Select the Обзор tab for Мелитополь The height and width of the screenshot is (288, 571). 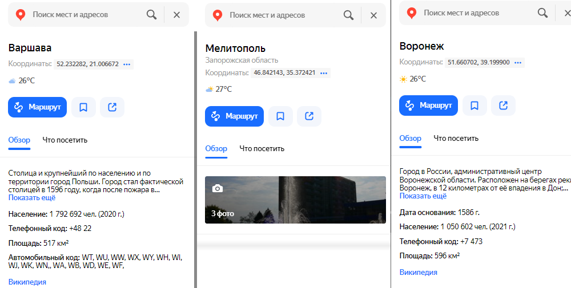(216, 149)
